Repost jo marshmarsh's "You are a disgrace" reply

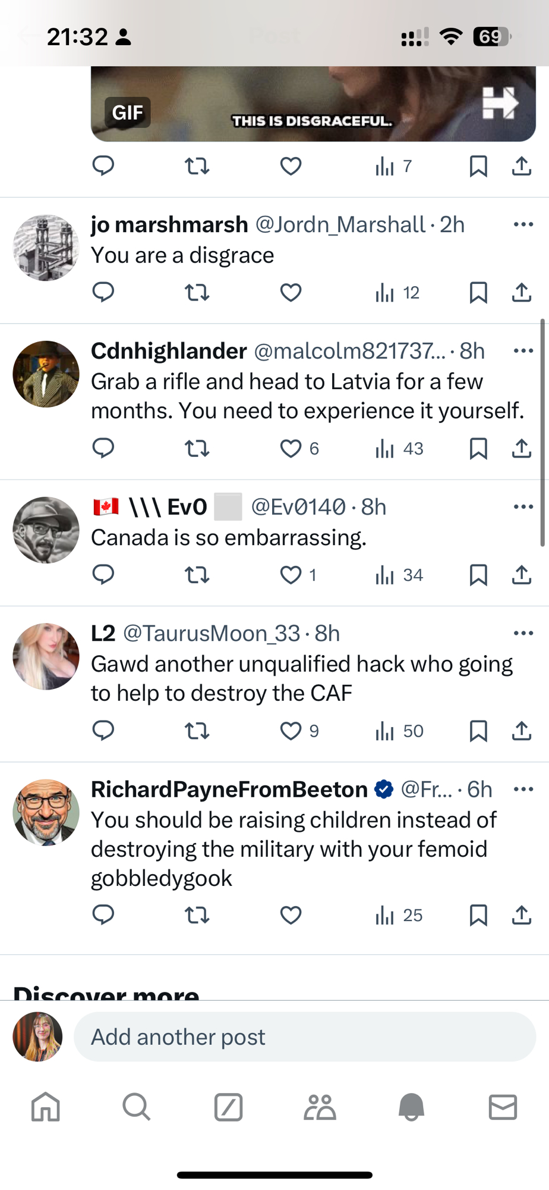[197, 293]
